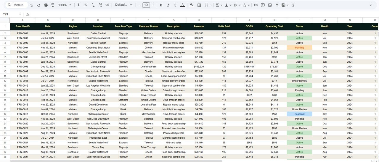Insert a chart
The image size is (379, 162).
(x=270, y=5)
